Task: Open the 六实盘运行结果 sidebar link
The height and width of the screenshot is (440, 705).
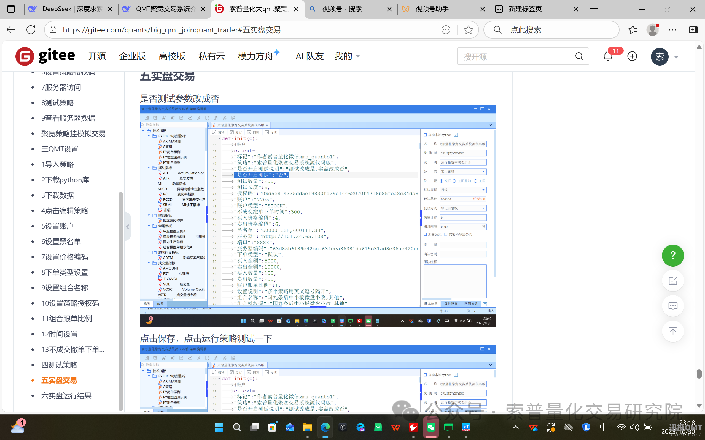Action: 66,395
